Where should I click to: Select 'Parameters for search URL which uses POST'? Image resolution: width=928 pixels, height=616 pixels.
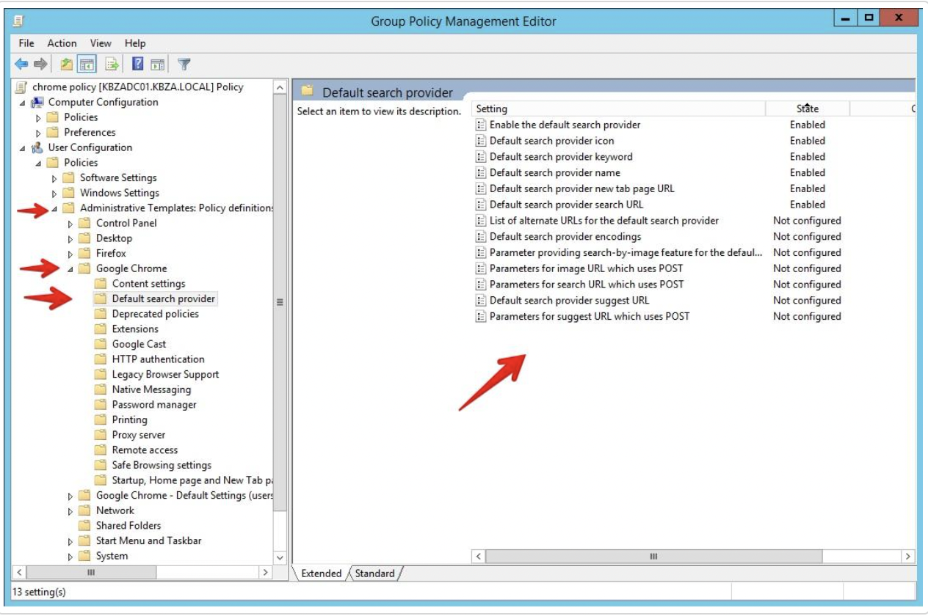point(586,285)
